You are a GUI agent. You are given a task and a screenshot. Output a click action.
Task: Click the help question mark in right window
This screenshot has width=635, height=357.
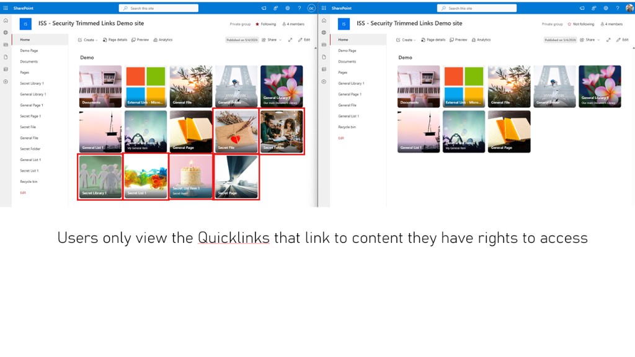click(618, 8)
